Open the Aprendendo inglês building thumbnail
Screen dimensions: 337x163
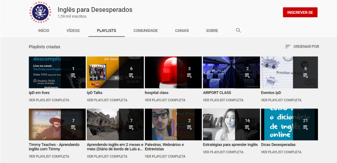point(115,124)
